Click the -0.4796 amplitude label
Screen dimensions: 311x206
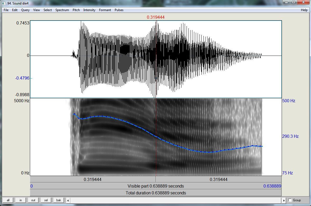pyautogui.click(x=22, y=78)
